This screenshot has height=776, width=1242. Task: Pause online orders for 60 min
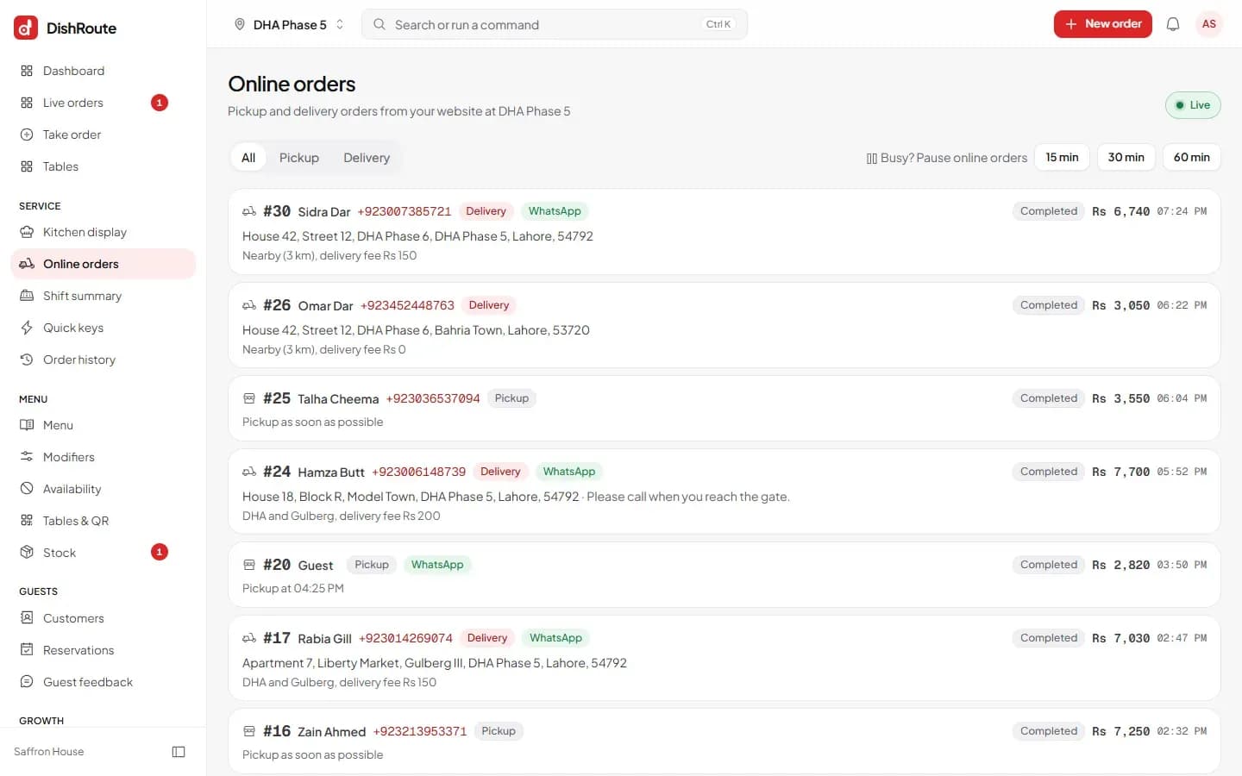pyautogui.click(x=1191, y=157)
